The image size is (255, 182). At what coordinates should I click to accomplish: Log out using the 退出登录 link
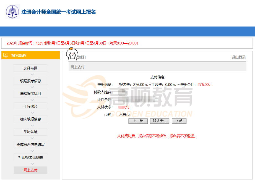pos(238,57)
